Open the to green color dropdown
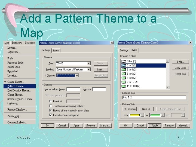196x147 pixels. (x=163, y=115)
